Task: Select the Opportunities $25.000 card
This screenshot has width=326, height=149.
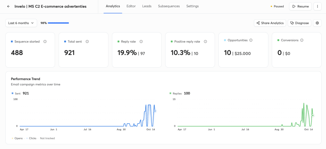Action: (x=243, y=50)
